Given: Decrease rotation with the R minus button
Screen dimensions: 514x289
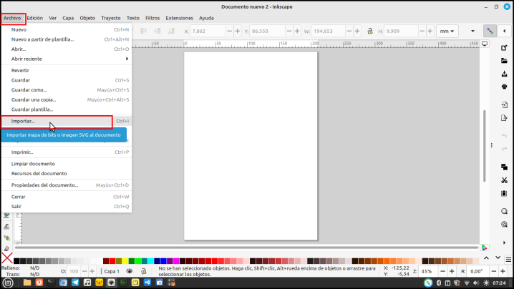Looking at the screenshot, I should 494,271.
